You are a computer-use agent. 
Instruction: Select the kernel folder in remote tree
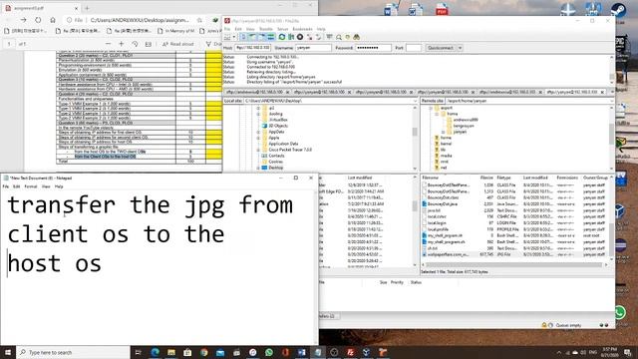click(x=446, y=144)
